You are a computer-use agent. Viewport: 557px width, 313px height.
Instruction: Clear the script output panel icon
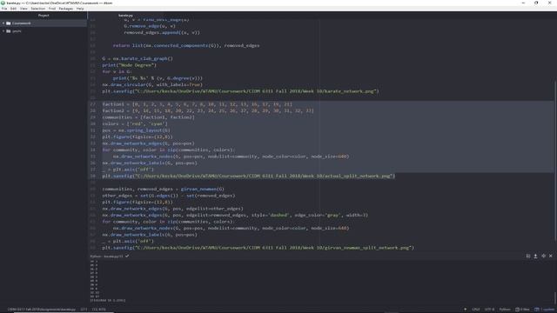click(x=528, y=256)
